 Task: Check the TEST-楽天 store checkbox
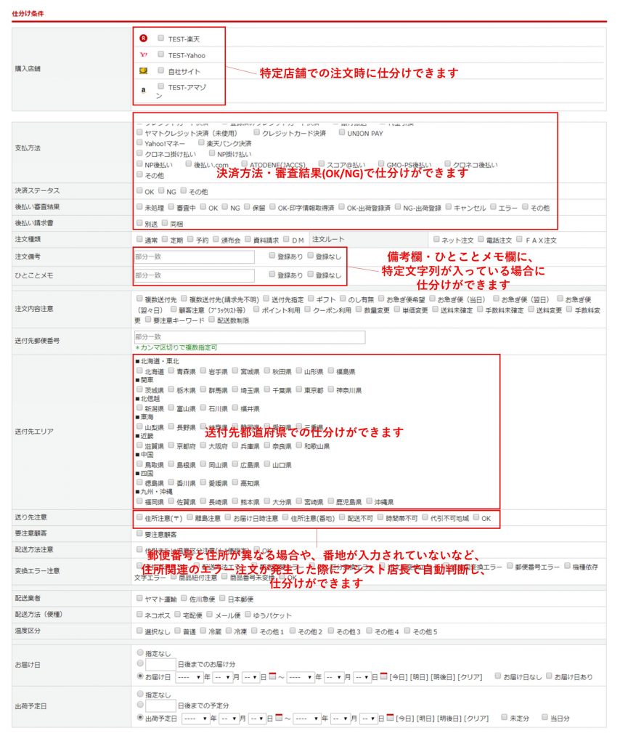[x=160, y=38]
